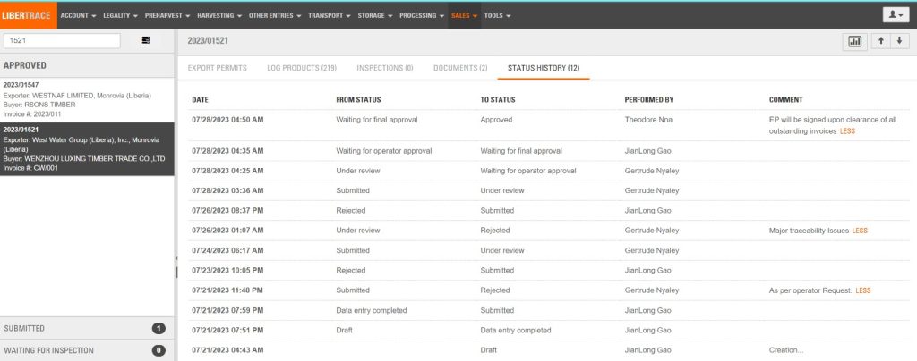Open the Sales dropdown menu
Image resolution: width=917 pixels, height=361 pixels.
click(x=464, y=15)
